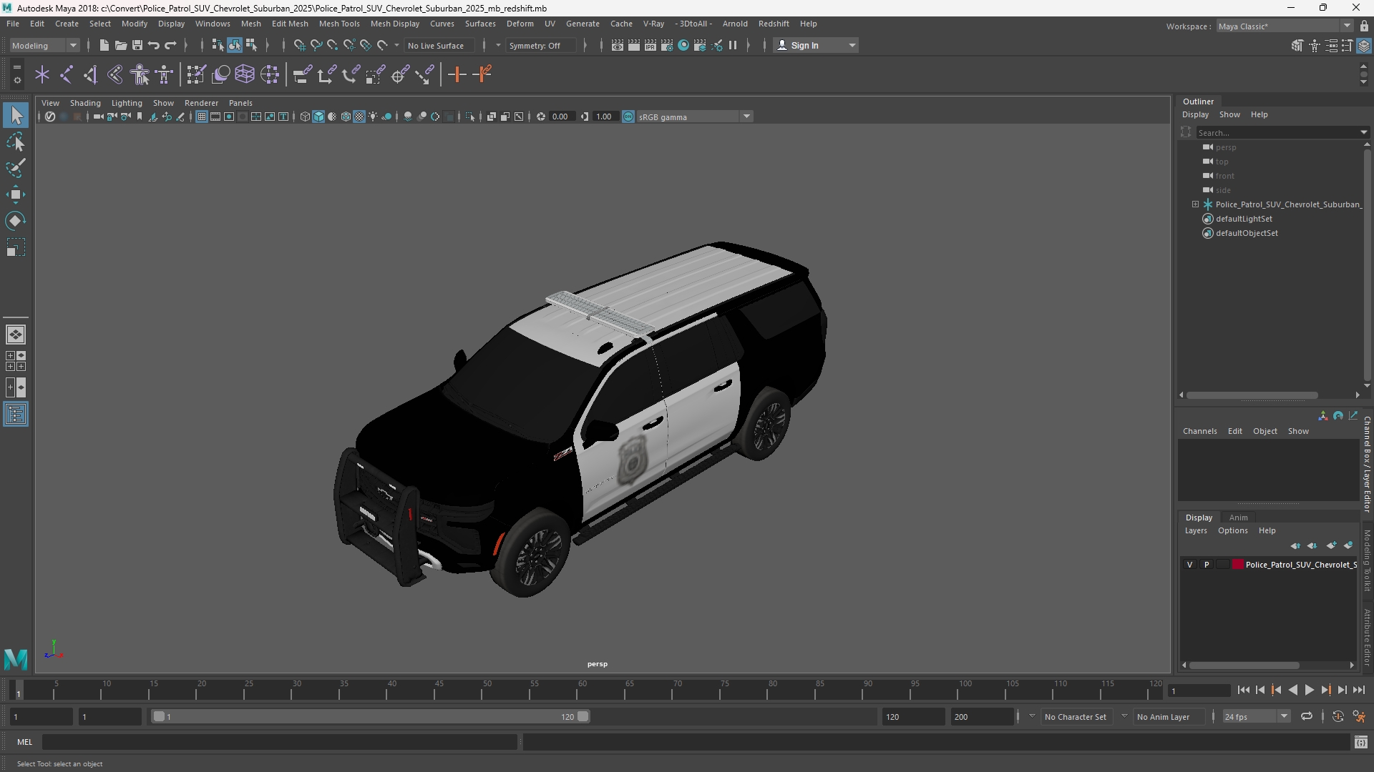This screenshot has height=772, width=1374.
Task: Open the Script Editor icon
Action: 1360,743
